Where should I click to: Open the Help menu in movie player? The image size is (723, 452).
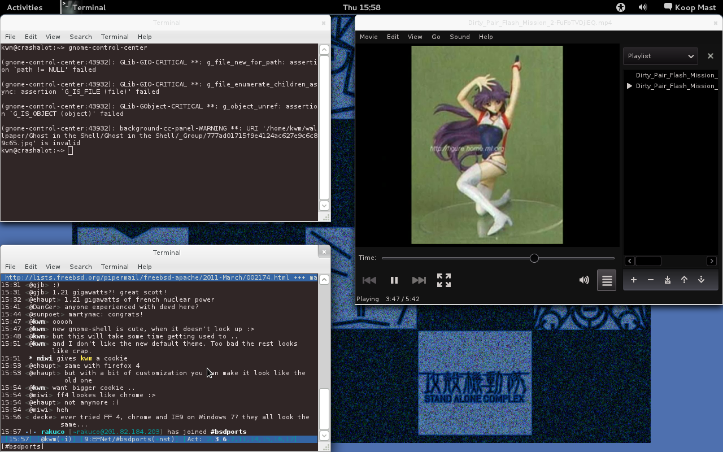[486, 37]
